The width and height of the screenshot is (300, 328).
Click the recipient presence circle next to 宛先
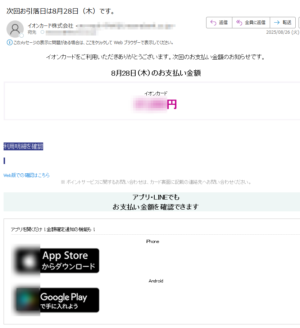tap(42, 32)
